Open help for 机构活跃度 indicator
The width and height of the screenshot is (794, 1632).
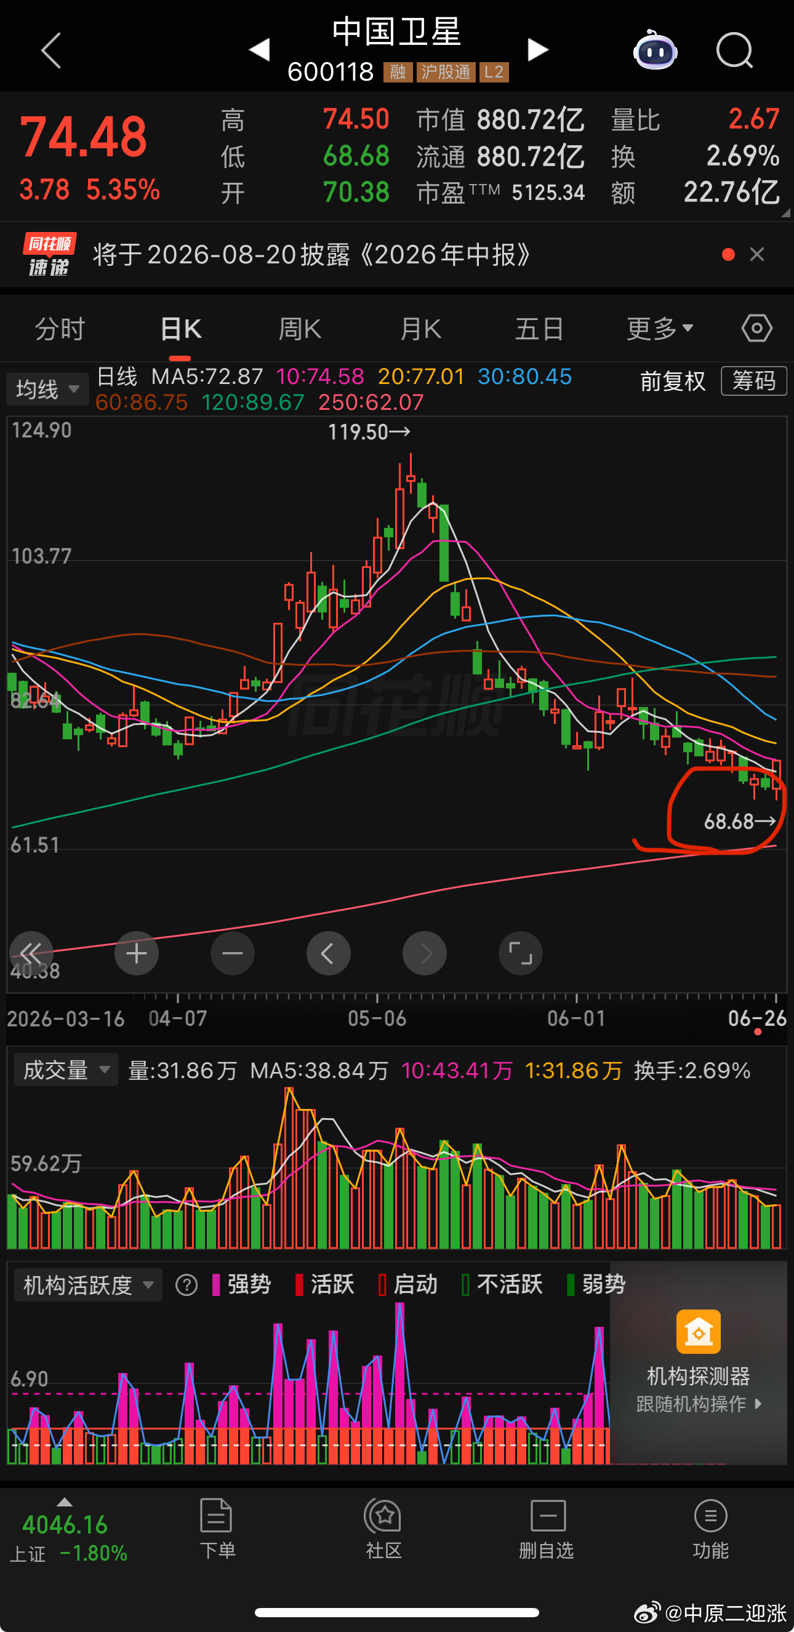click(186, 1285)
